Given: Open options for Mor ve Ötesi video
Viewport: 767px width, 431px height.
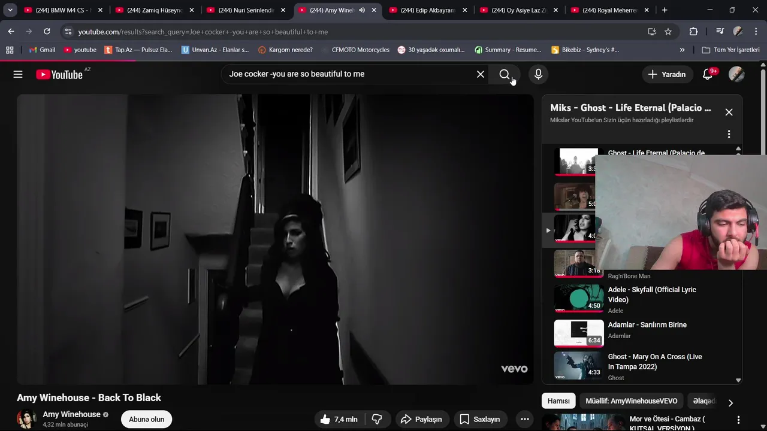Looking at the screenshot, I should (x=738, y=420).
